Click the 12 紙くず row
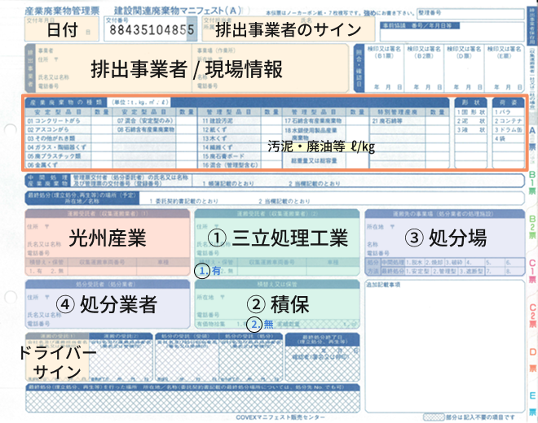The width and height of the screenshot is (538, 423). click(230, 129)
